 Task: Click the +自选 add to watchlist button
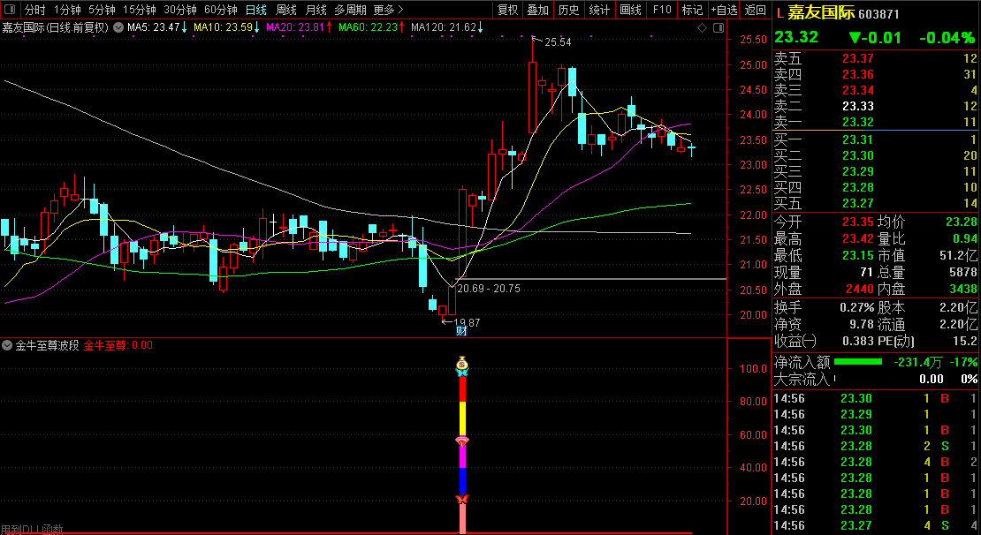724,10
